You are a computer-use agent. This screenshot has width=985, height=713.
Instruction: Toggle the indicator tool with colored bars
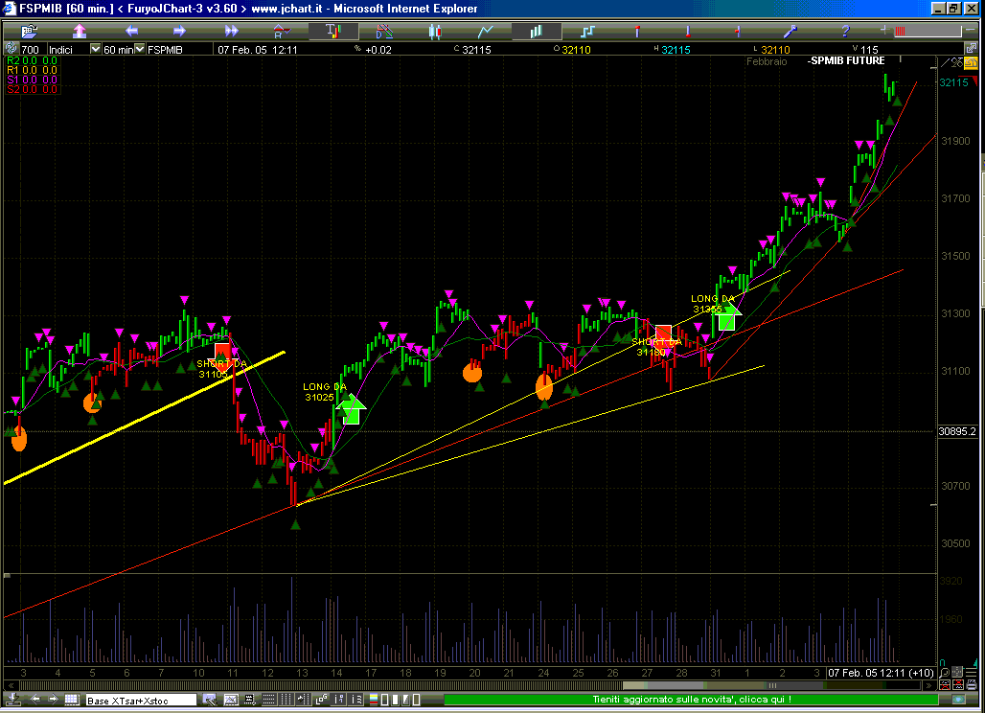[332, 31]
